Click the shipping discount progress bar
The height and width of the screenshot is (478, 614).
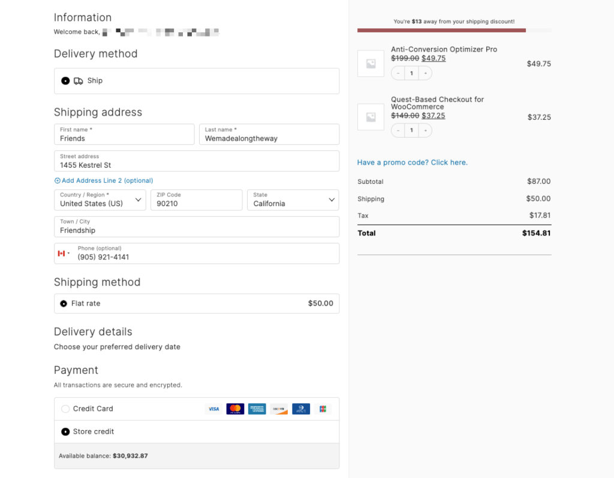(454, 29)
